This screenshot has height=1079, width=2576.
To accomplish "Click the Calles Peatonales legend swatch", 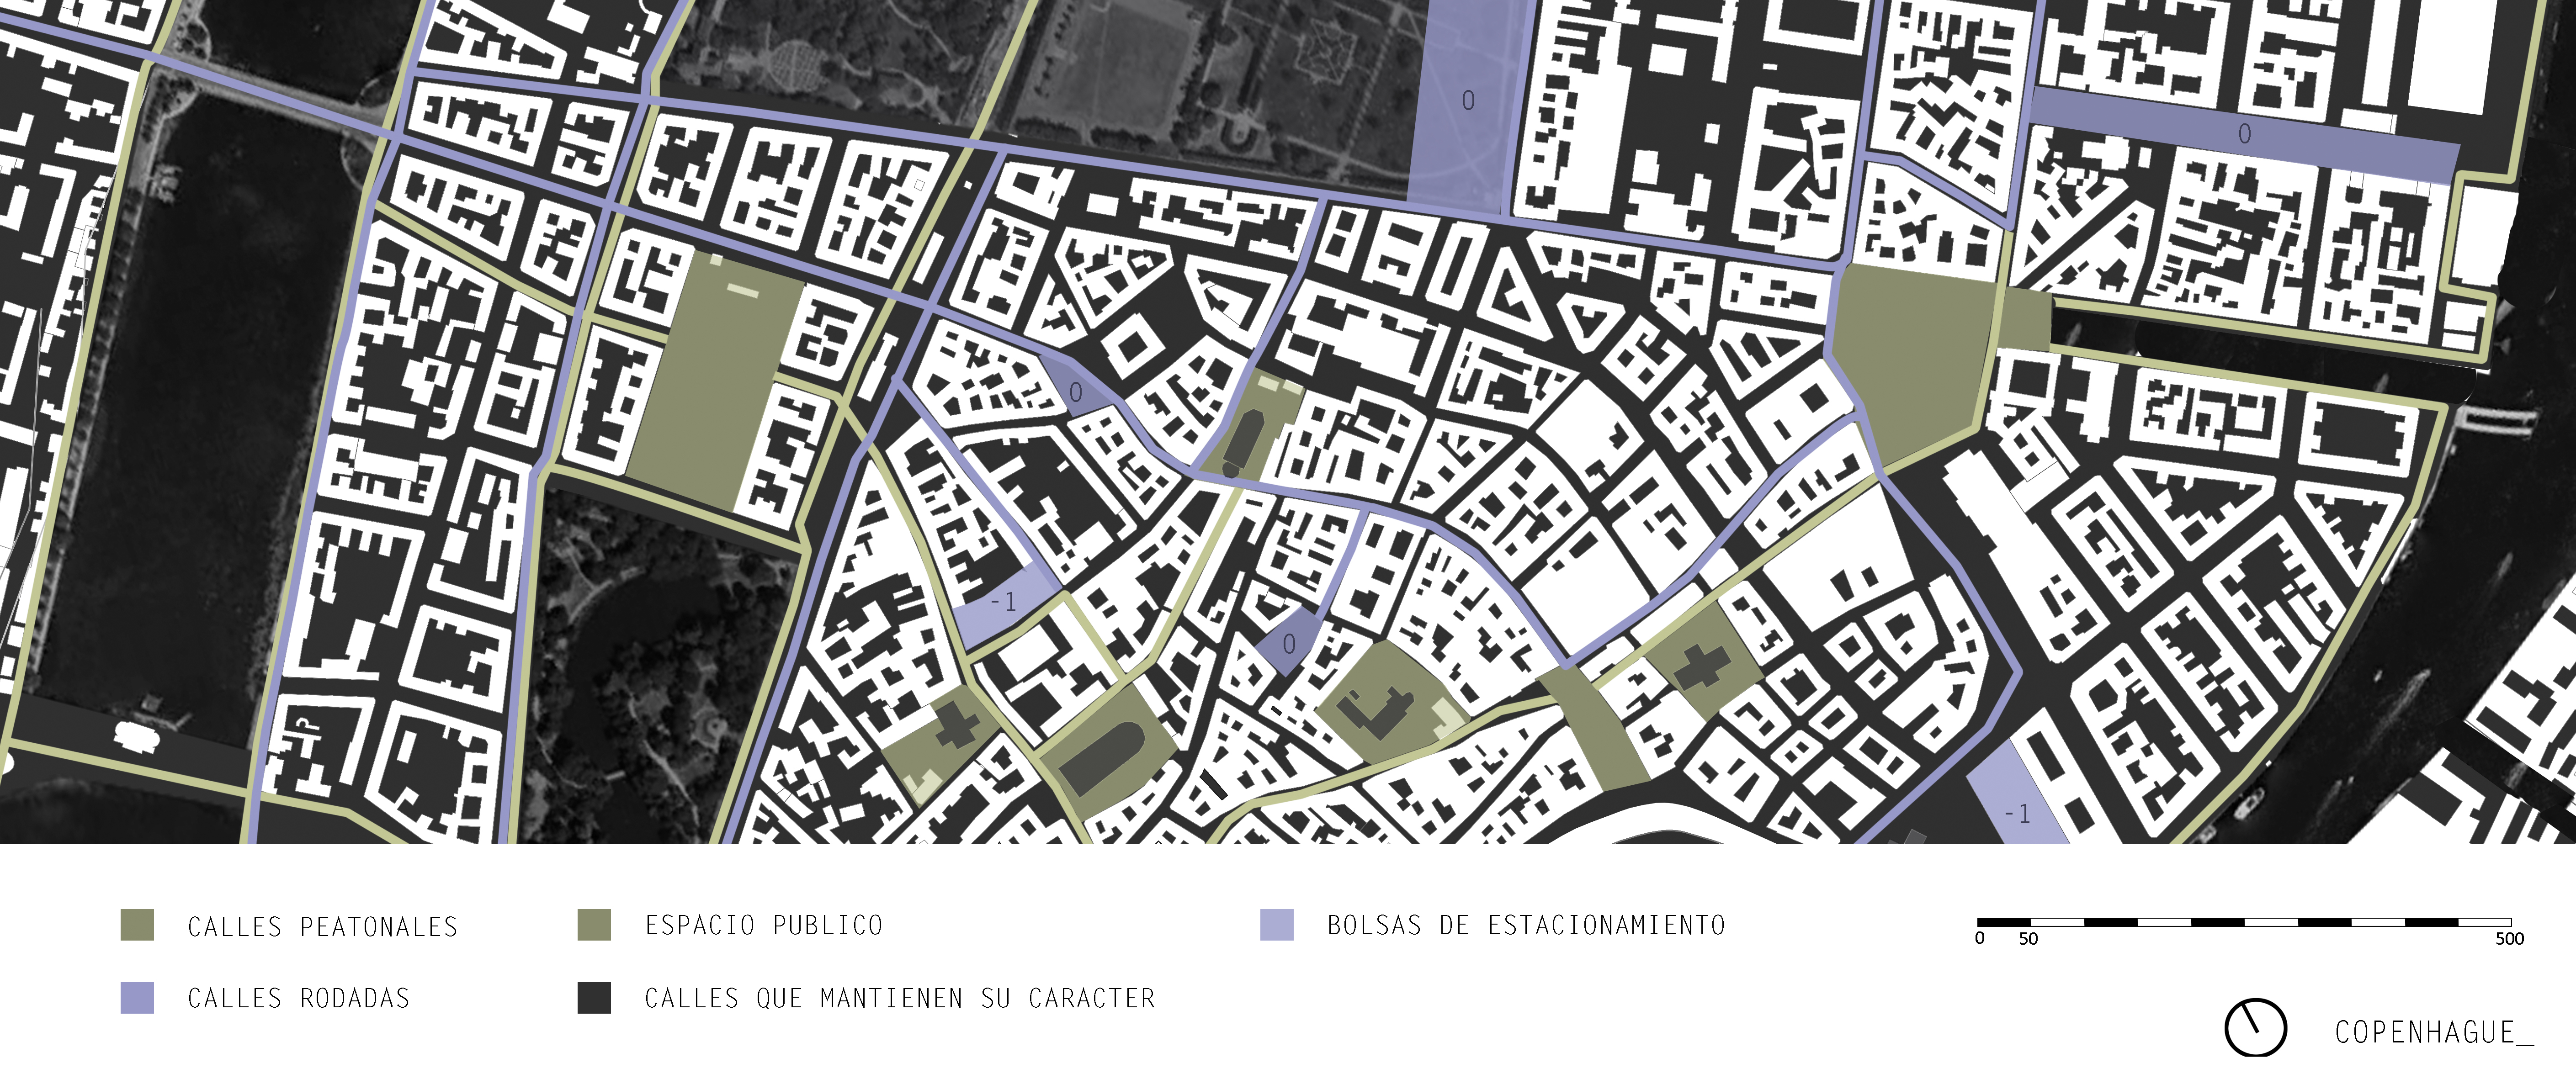I will 137,925.
